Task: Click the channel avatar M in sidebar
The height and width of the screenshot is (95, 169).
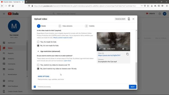Action: (x=14, y=26)
